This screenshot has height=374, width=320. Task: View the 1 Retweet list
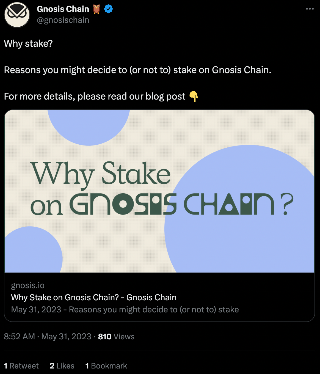coord(21,366)
